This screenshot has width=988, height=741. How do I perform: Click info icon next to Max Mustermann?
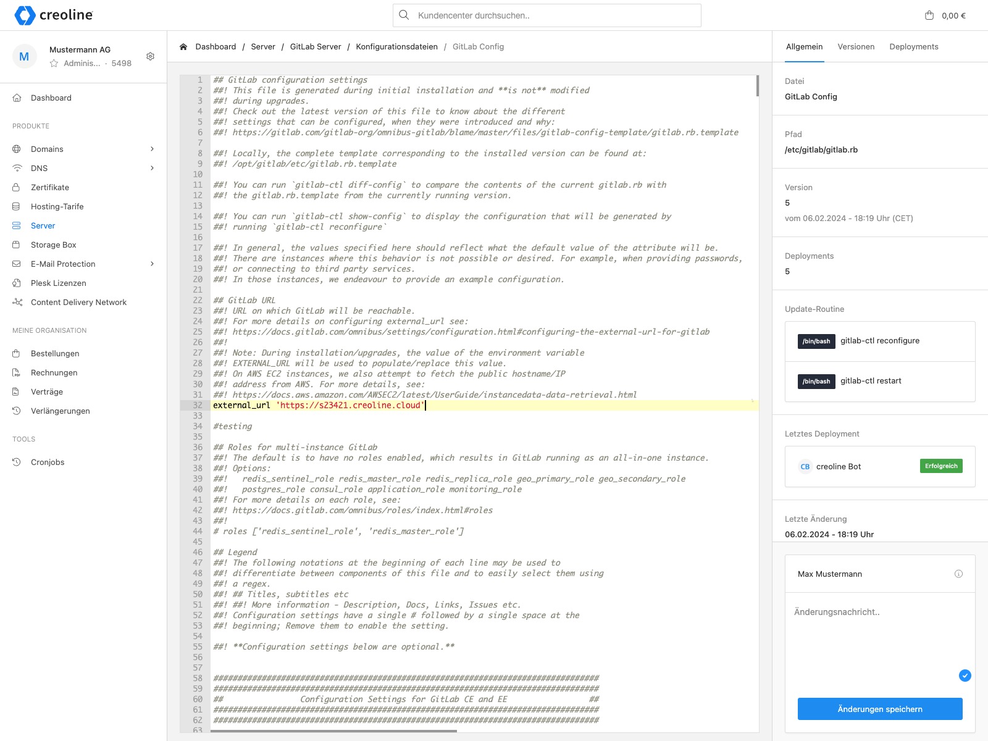coord(958,574)
